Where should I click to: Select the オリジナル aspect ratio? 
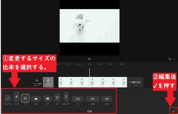click(x=8, y=98)
